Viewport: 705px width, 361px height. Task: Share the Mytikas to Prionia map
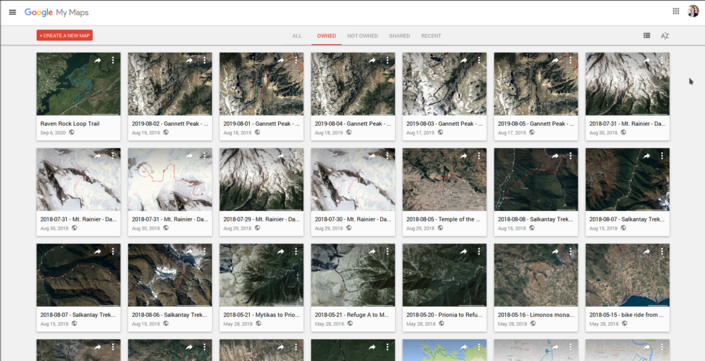281,252
